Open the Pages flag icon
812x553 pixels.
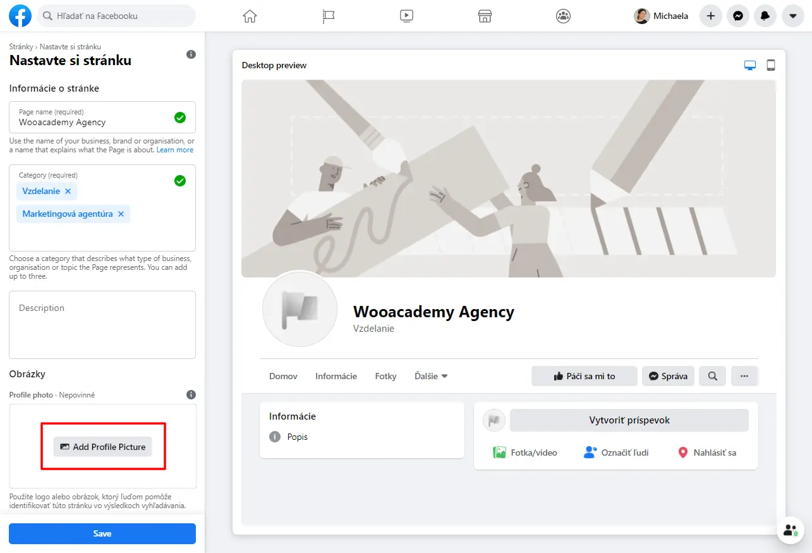[x=329, y=16]
